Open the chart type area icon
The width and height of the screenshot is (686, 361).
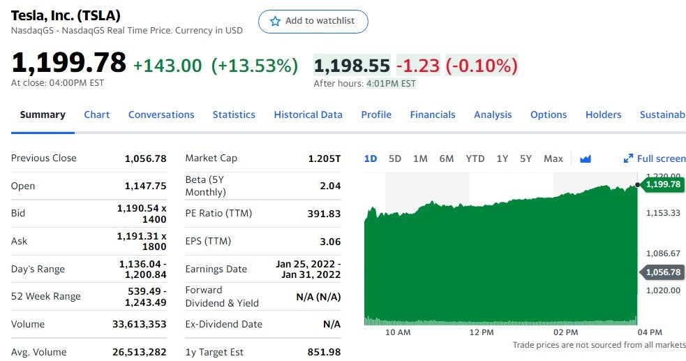click(x=586, y=159)
